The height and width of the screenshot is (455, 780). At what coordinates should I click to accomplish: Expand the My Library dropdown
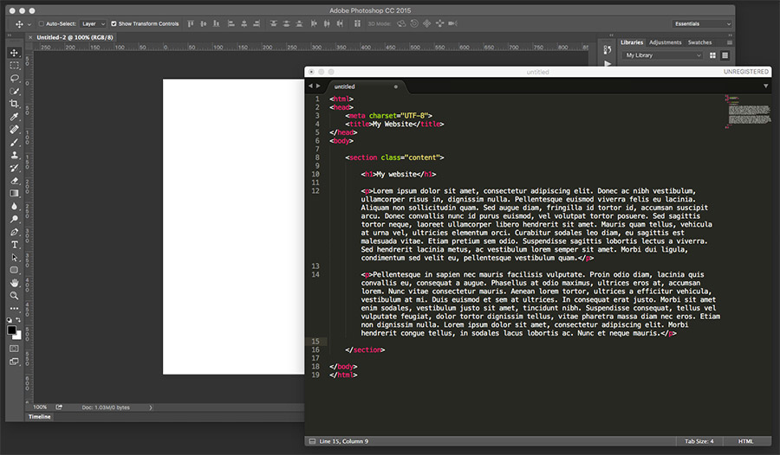tap(663, 55)
